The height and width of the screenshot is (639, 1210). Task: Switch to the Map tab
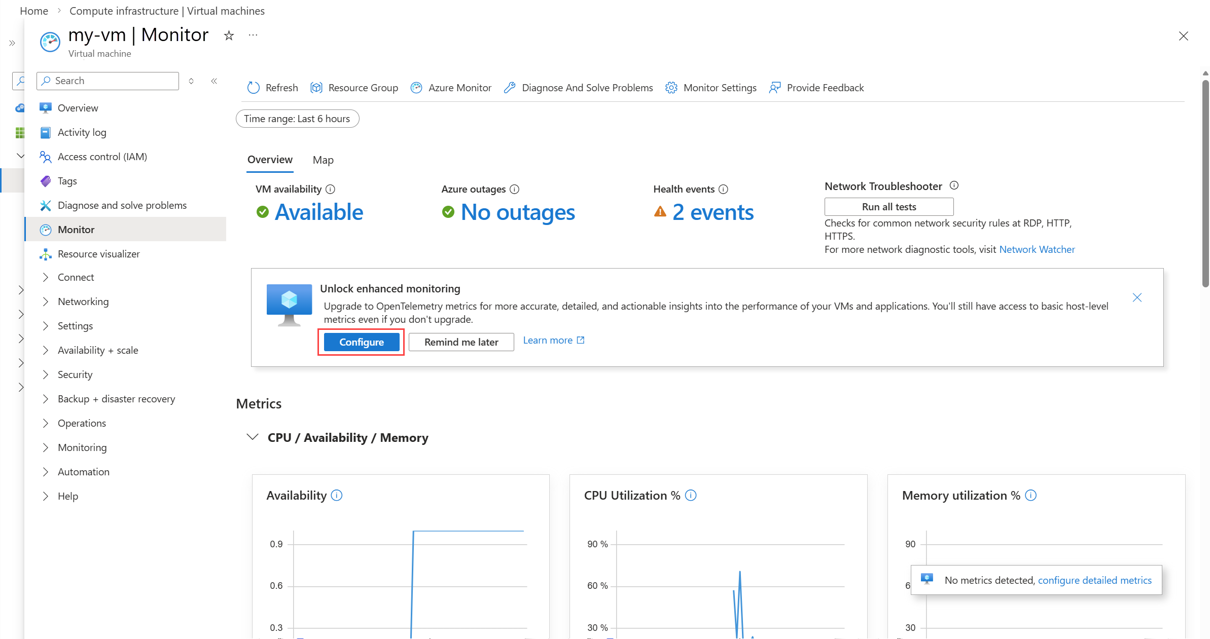[323, 160]
